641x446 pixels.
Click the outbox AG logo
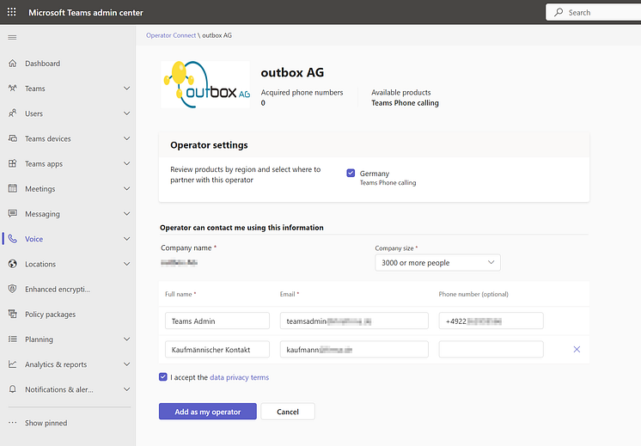[x=205, y=84]
